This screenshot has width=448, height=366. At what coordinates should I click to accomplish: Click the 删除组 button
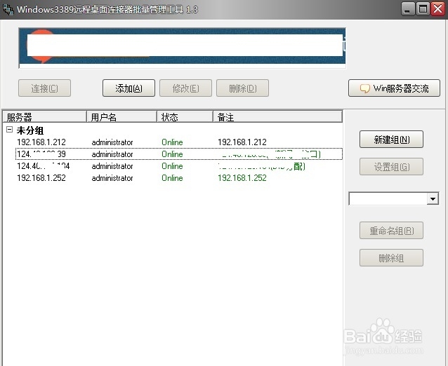click(x=391, y=258)
